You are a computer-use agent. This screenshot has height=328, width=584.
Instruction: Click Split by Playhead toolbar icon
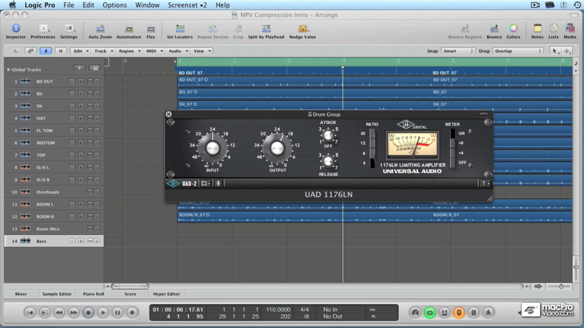pyautogui.click(x=266, y=31)
